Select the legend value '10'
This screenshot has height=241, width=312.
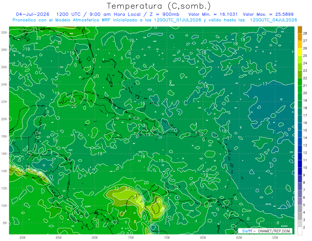[305, 168]
